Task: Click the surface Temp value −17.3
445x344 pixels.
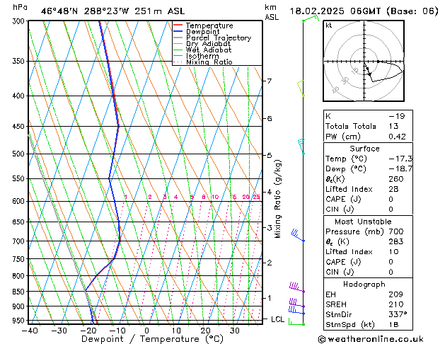Action: point(400,159)
